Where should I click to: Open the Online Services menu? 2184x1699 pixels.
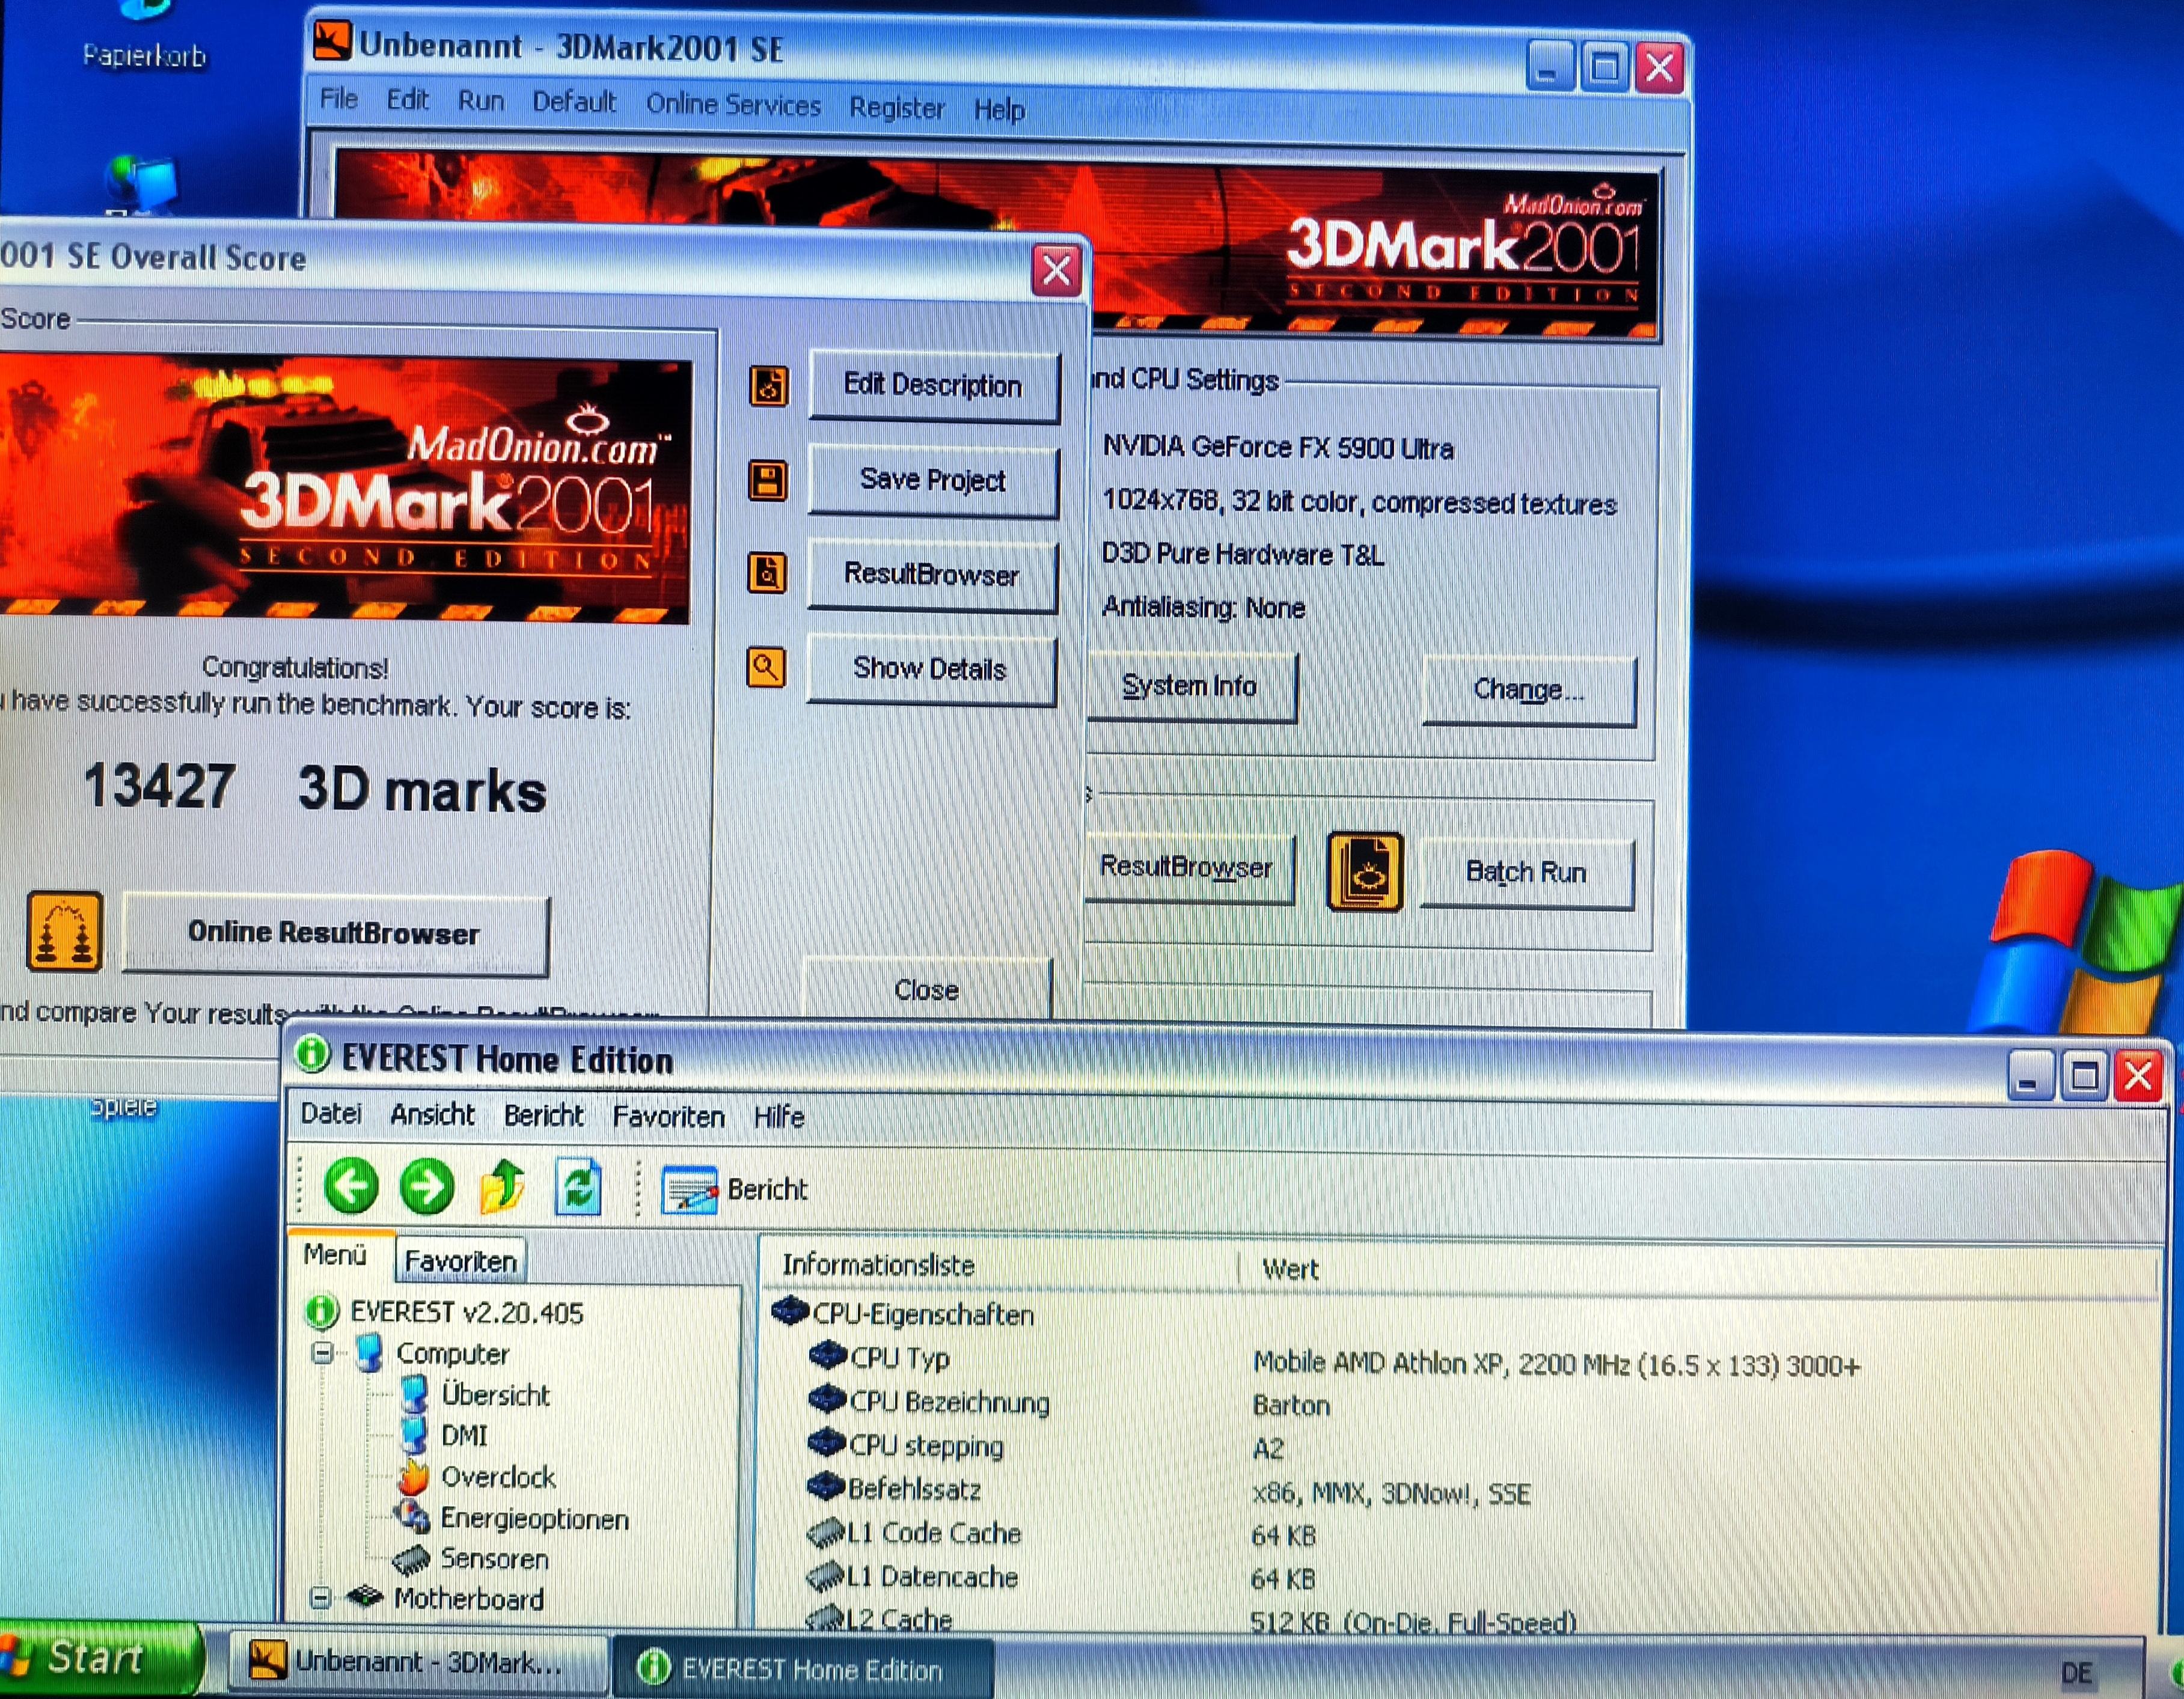click(x=733, y=104)
